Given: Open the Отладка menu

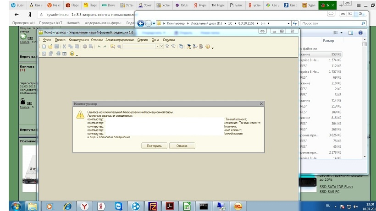Looking at the screenshot, I should pos(97,40).
